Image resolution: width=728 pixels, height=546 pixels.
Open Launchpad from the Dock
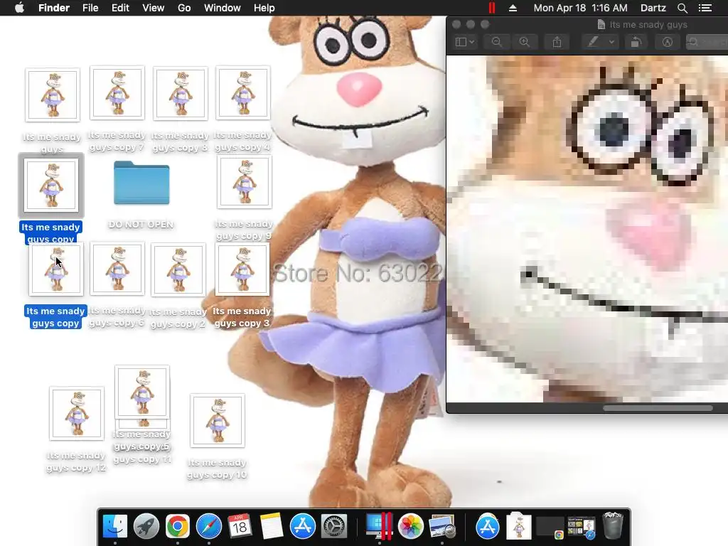[x=146, y=527]
